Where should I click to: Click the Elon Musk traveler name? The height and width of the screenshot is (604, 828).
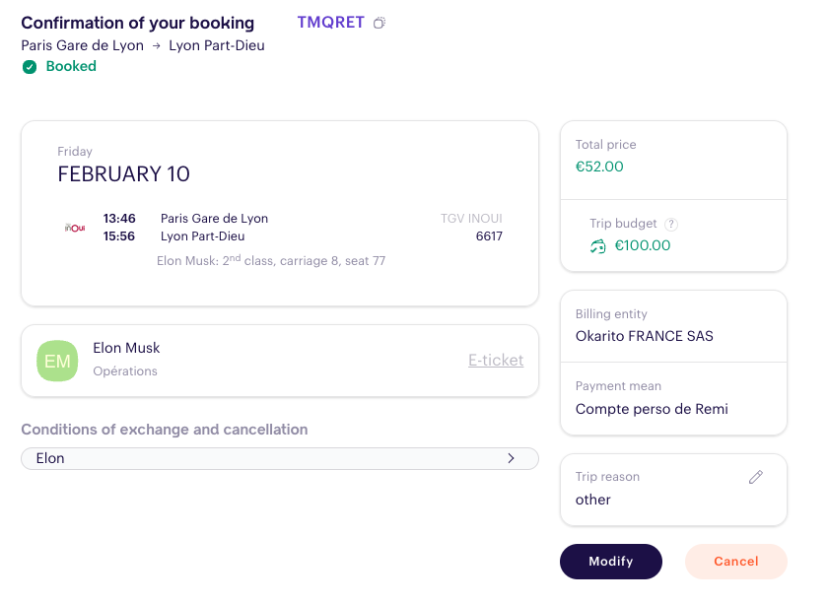pos(126,348)
